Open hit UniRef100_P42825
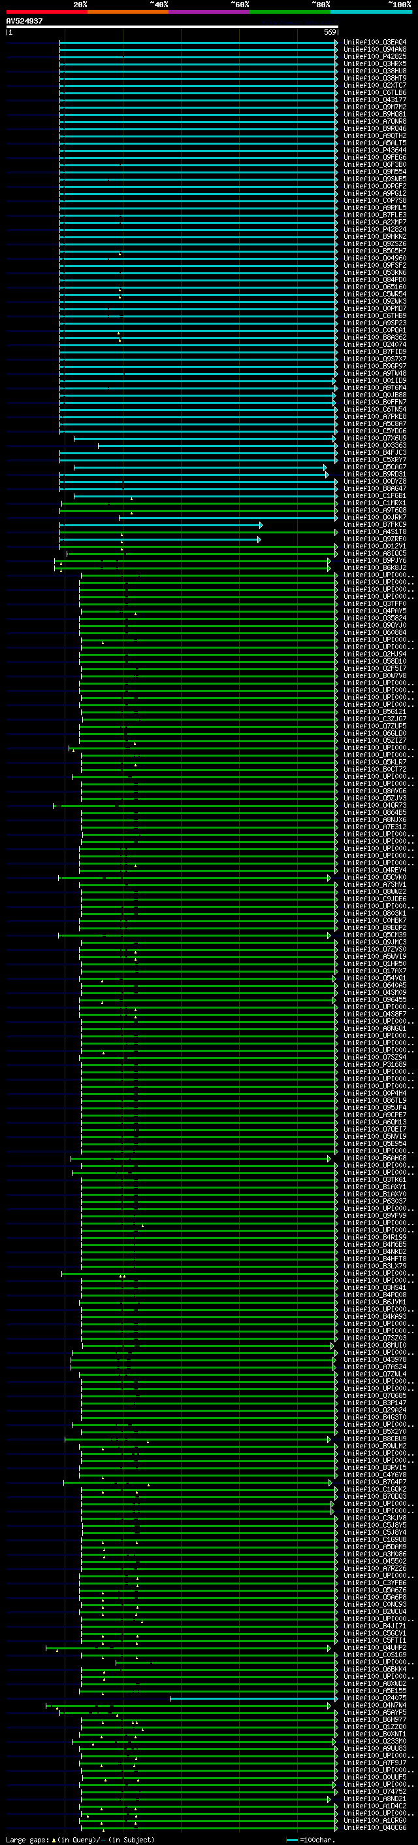This screenshot has width=418, height=1845. tap(374, 56)
